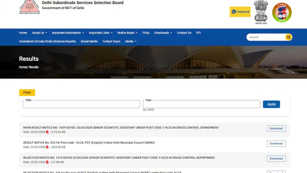Open Centralized Circular/Order/Scheme/Gazette
This screenshot has width=307, height=173.
[x=47, y=41]
